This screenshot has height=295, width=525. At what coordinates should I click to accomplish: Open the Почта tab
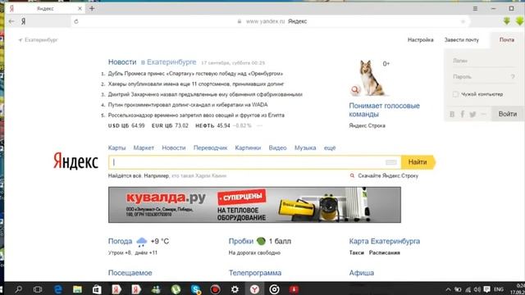pyautogui.click(x=507, y=40)
